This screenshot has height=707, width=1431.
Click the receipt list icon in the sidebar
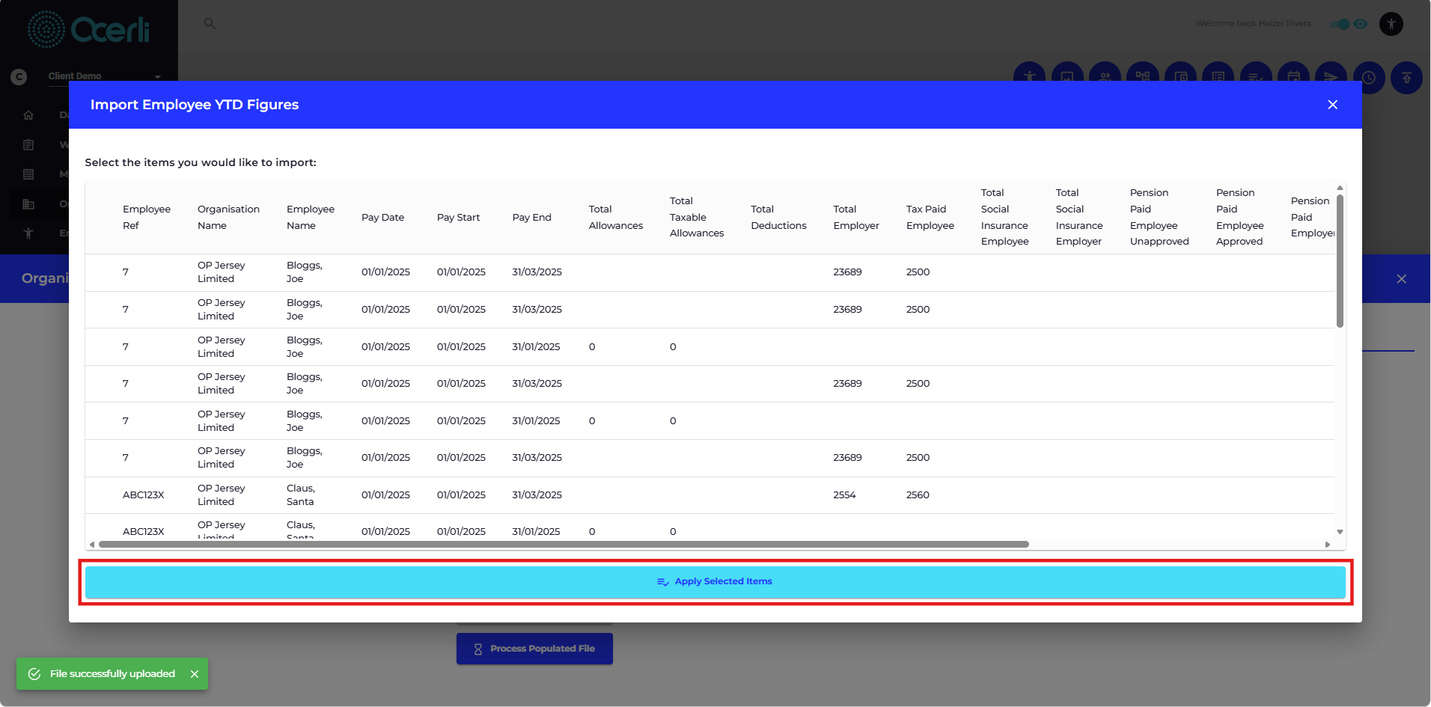coord(28,174)
